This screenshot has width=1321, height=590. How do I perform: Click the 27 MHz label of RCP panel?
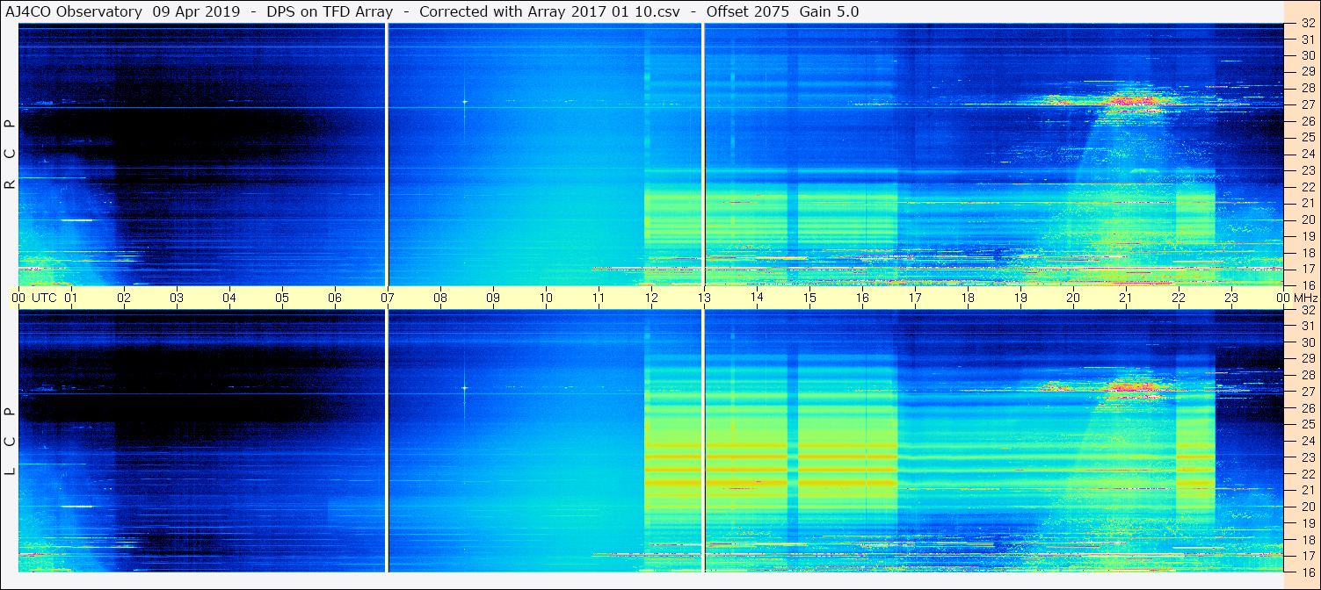[1308, 104]
